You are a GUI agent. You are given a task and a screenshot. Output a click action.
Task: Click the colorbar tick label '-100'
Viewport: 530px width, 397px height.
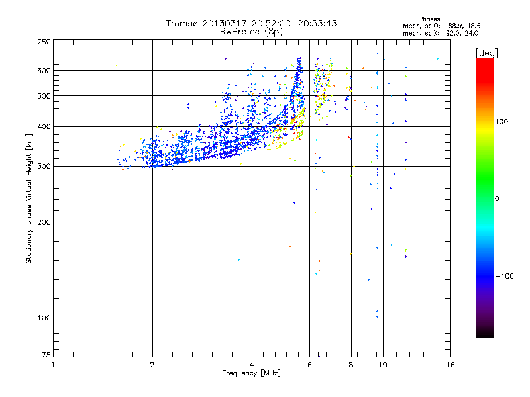(x=504, y=276)
